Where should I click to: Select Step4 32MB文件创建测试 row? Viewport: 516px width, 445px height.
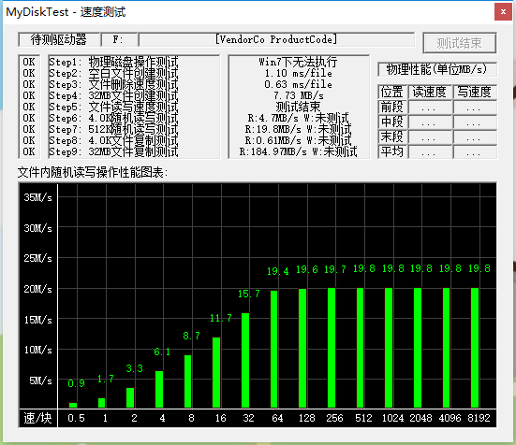pyautogui.click(x=113, y=96)
